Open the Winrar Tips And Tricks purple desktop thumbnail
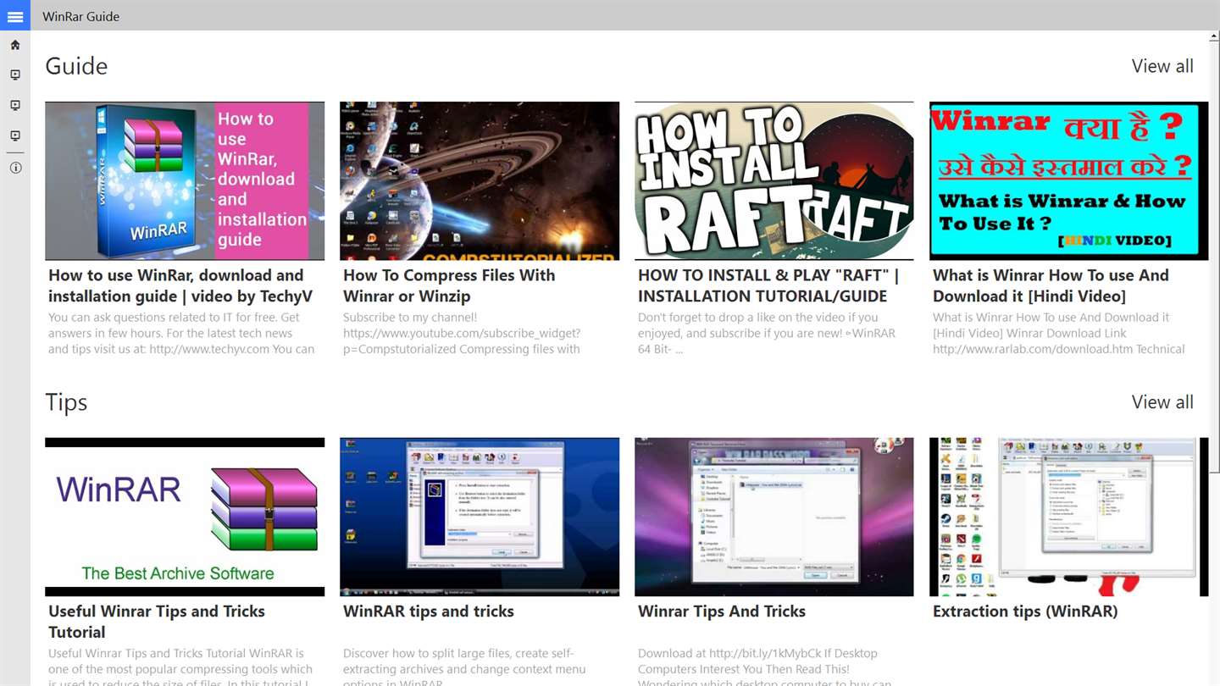The height and width of the screenshot is (686, 1220). point(774,517)
